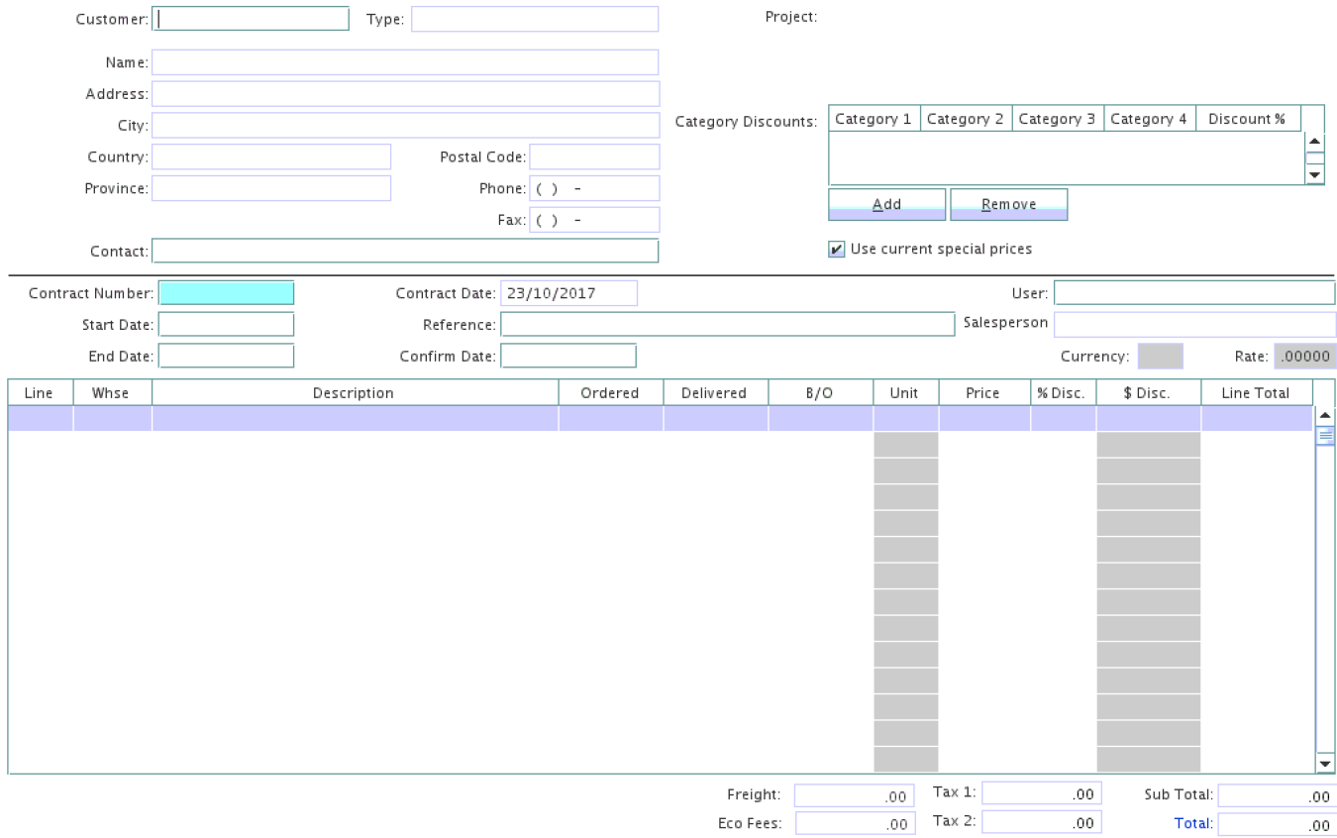Screen dimensions: 1337x838
Task: Select the Reference text field
Action: [727, 324]
